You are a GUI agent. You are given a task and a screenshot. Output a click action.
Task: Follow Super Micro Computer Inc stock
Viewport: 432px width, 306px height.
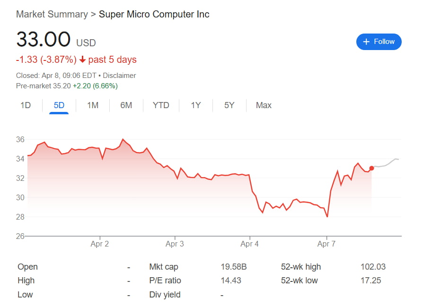pos(379,42)
